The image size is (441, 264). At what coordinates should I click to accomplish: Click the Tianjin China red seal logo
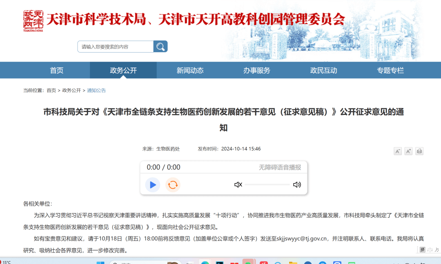click(33, 21)
